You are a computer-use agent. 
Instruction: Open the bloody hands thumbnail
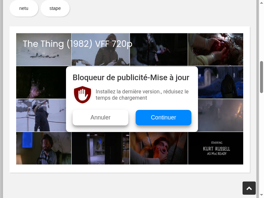pos(215,49)
